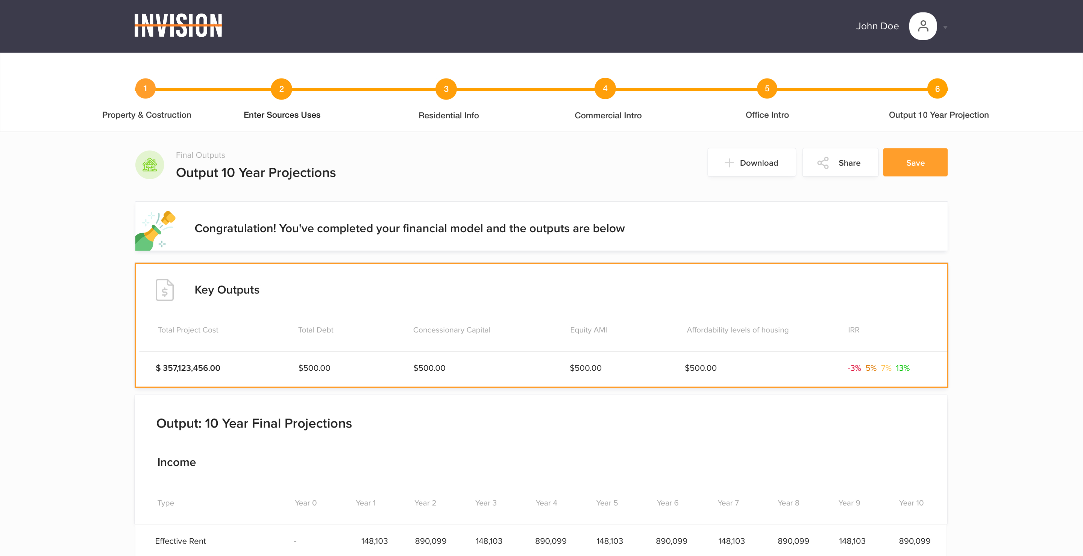
Task: Click the John Doe username
Action: [x=877, y=26]
